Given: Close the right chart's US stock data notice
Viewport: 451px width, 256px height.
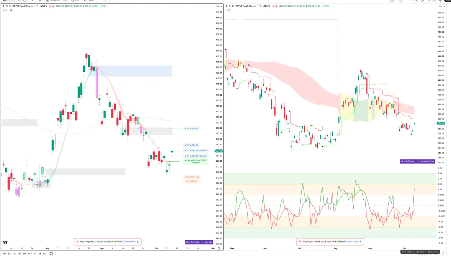Looking at the screenshot, I should (361, 242).
